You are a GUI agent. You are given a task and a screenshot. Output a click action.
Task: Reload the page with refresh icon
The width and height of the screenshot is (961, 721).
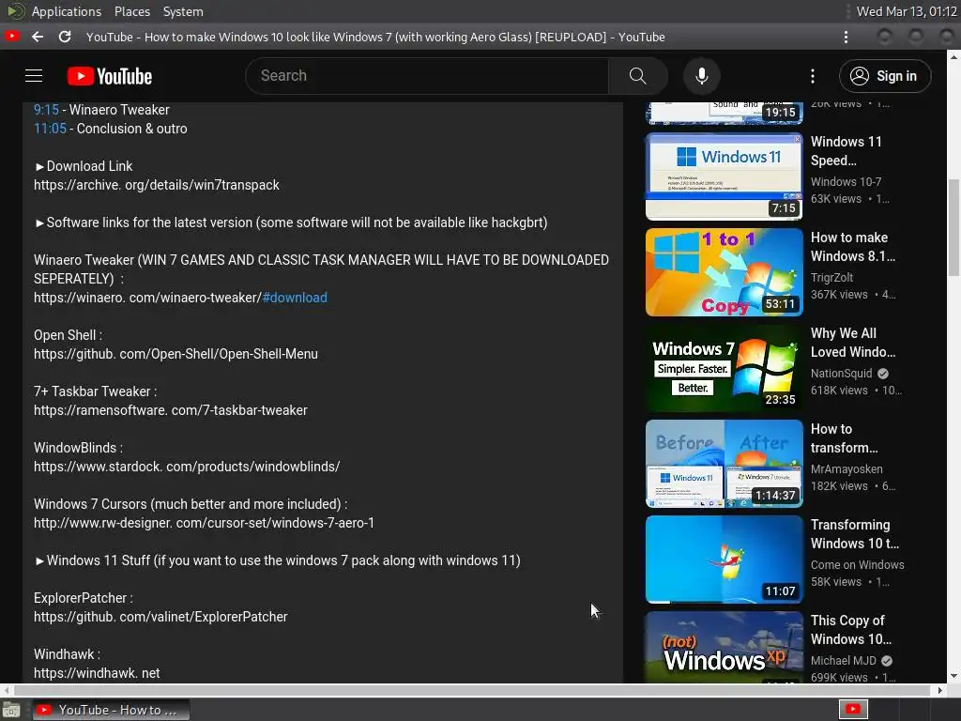(x=65, y=37)
